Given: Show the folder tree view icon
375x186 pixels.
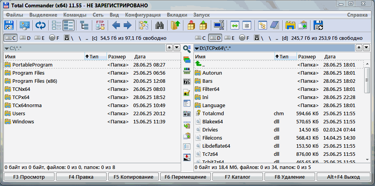Looking at the screenshot, I should pyautogui.click(x=84, y=26).
